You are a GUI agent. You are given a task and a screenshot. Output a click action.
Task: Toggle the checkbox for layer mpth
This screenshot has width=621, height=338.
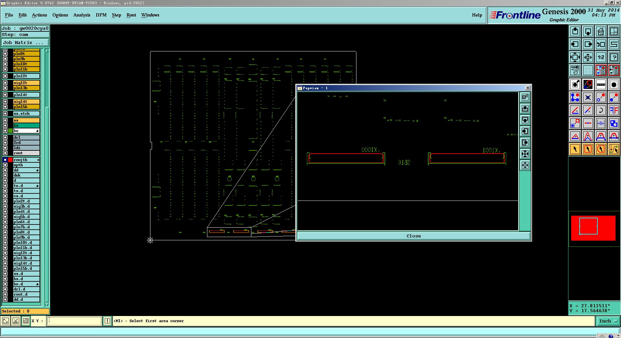tap(5, 165)
